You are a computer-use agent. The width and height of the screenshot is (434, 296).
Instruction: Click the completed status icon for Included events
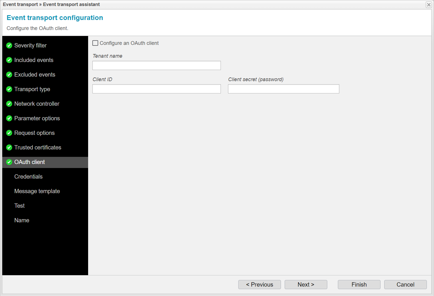point(9,60)
